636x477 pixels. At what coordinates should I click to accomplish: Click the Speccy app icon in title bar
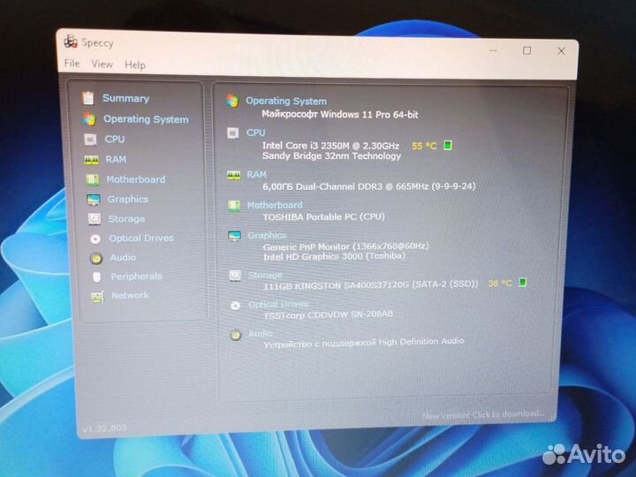[71, 41]
